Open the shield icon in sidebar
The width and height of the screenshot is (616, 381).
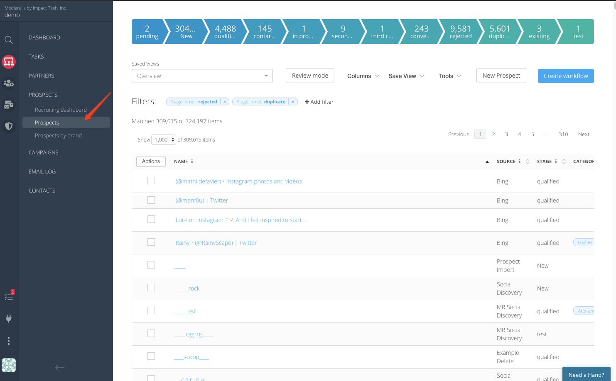pos(9,126)
